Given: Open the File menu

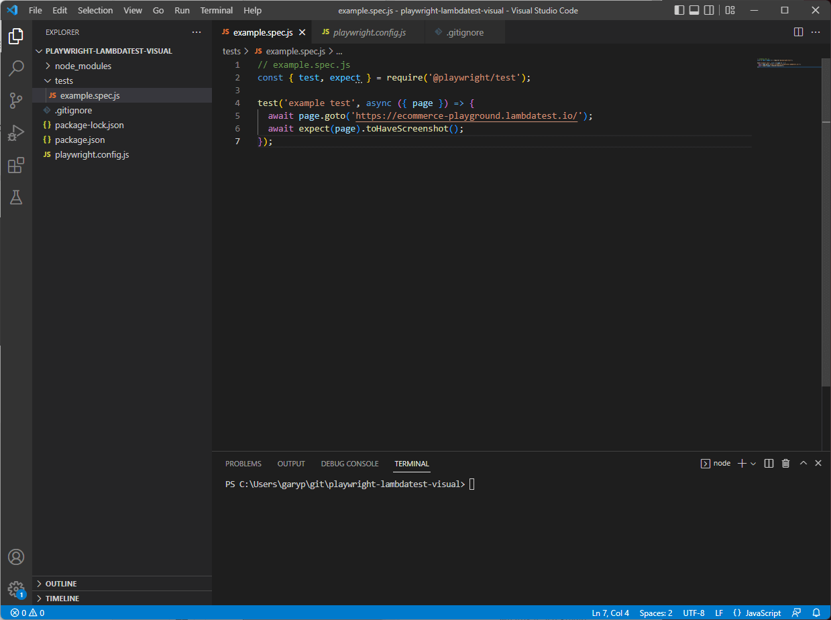Looking at the screenshot, I should [x=35, y=10].
